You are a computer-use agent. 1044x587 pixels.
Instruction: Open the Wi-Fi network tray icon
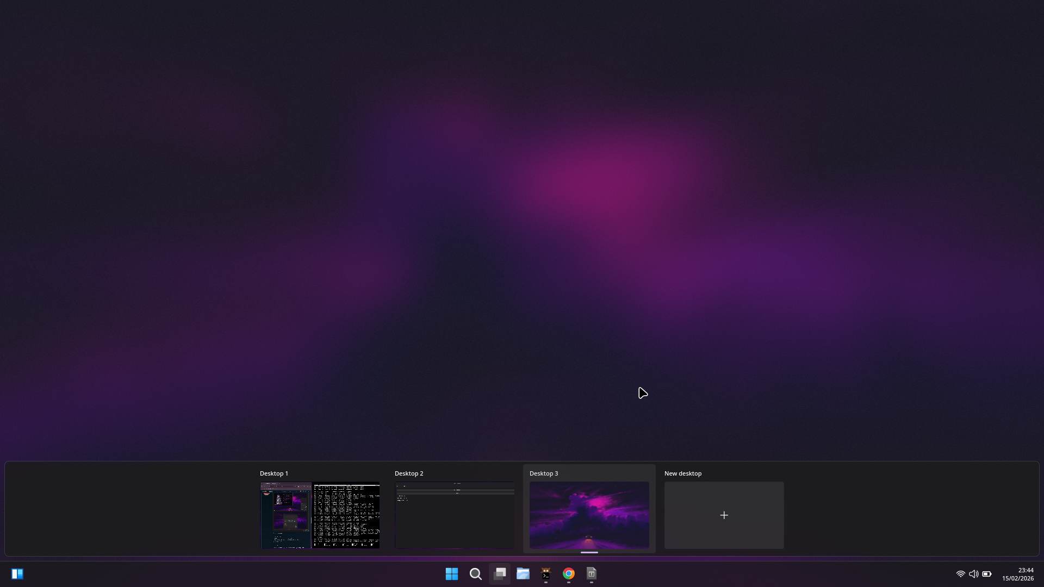click(x=960, y=574)
